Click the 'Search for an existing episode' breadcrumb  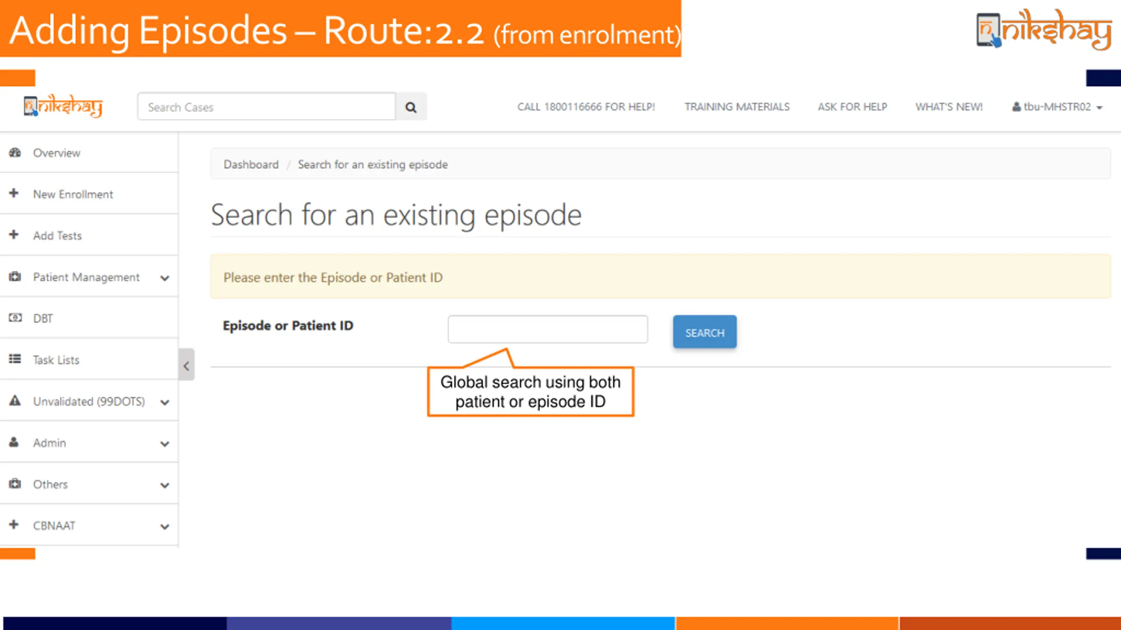click(373, 164)
